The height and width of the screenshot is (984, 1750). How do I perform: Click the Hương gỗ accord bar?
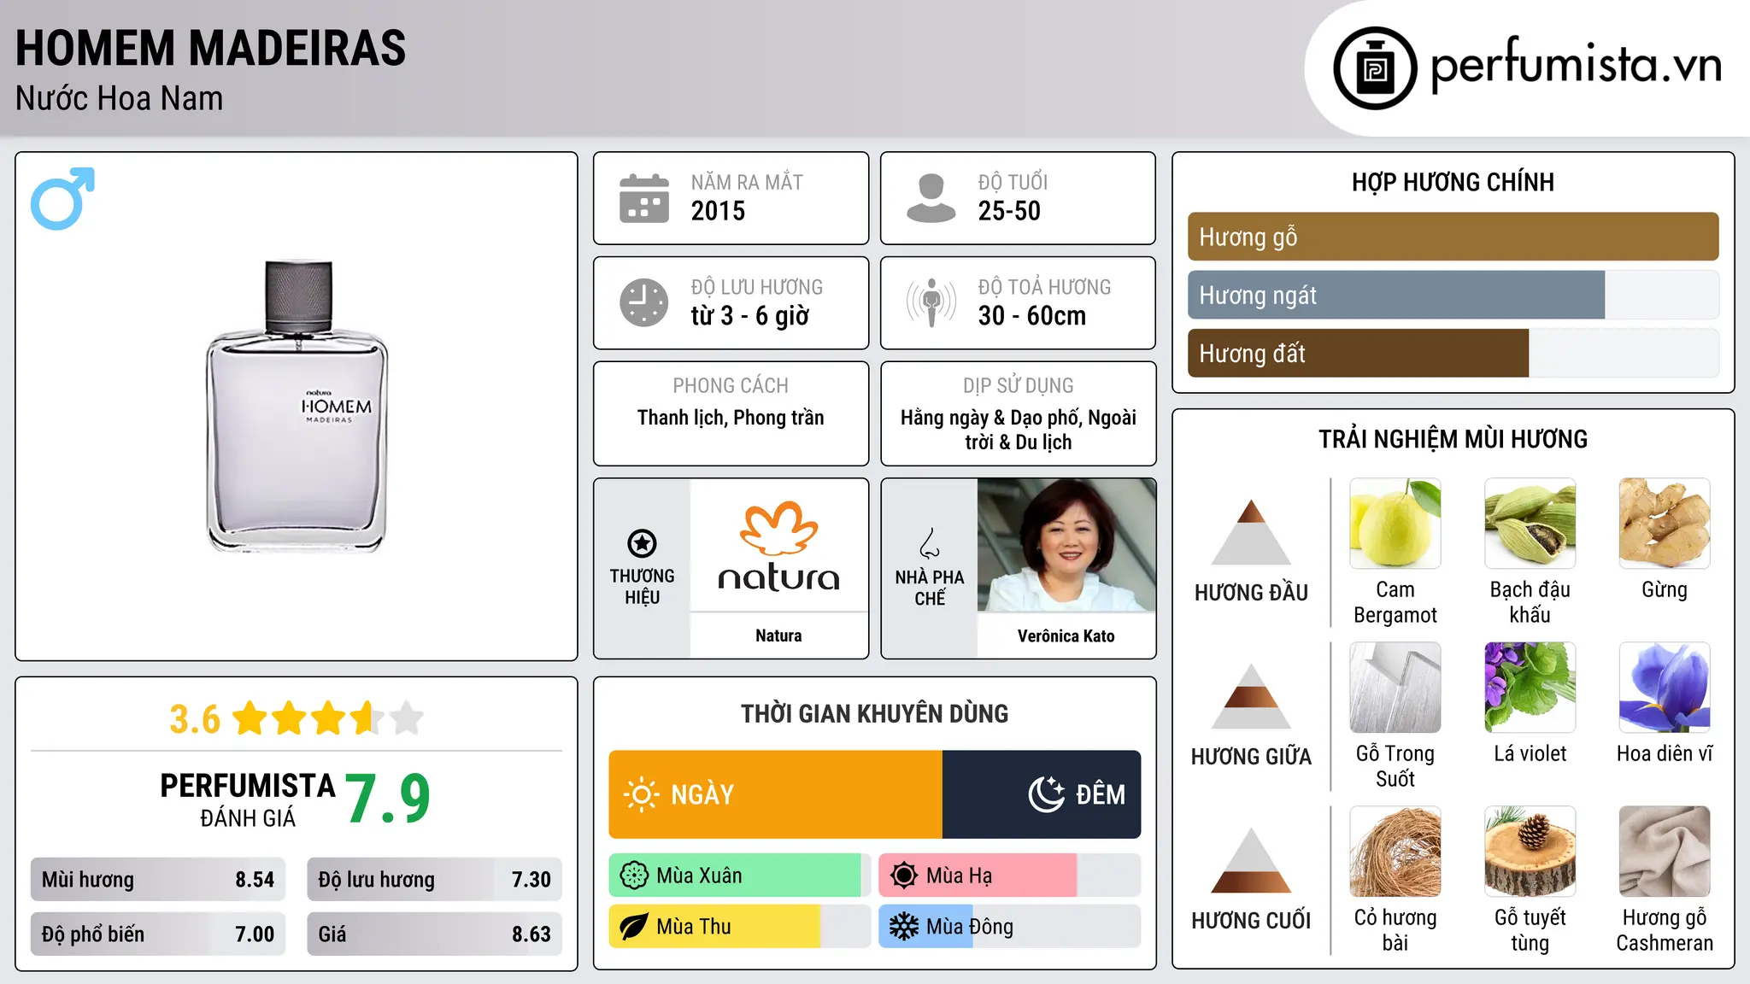[x=1453, y=237]
